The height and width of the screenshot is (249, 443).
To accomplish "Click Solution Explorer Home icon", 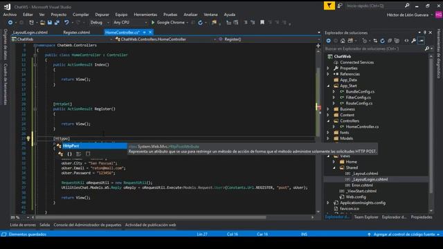I will pos(343,41).
